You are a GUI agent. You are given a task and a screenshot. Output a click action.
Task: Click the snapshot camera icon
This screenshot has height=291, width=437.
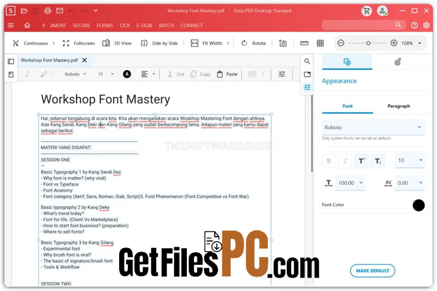click(x=282, y=43)
